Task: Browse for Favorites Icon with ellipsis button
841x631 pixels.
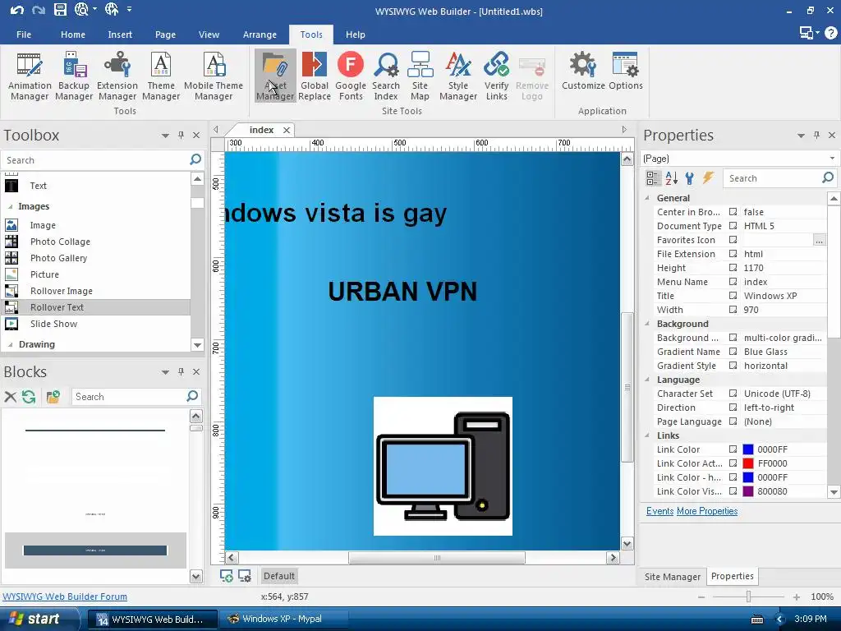Action: (819, 240)
